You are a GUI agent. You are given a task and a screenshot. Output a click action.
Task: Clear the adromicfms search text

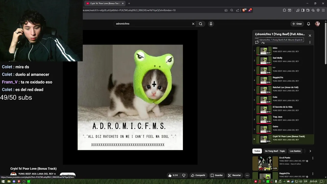click(x=193, y=24)
